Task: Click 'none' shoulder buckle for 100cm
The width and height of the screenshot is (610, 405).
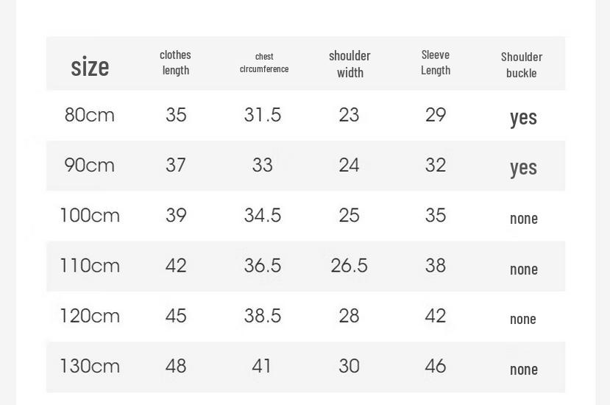Action: (x=524, y=219)
